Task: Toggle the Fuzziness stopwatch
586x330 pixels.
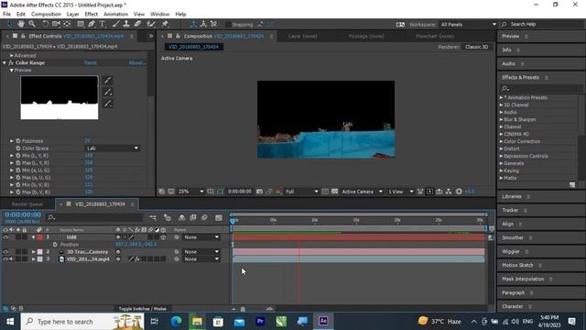Action: 18,140
